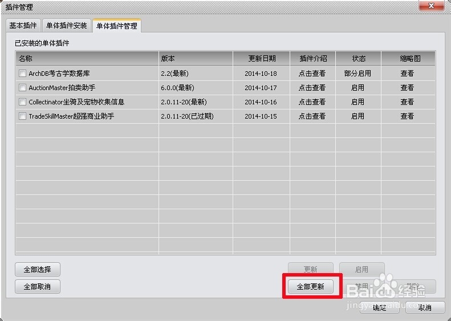
Task: Check the AuctionMaster拍卖助手 checkbox
Action: tap(22, 87)
